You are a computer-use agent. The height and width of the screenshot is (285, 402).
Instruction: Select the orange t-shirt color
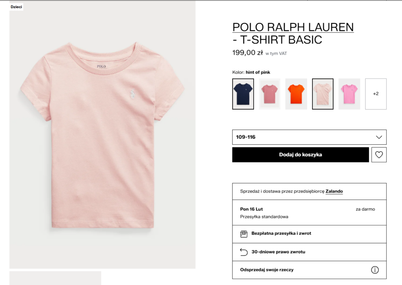[296, 93]
